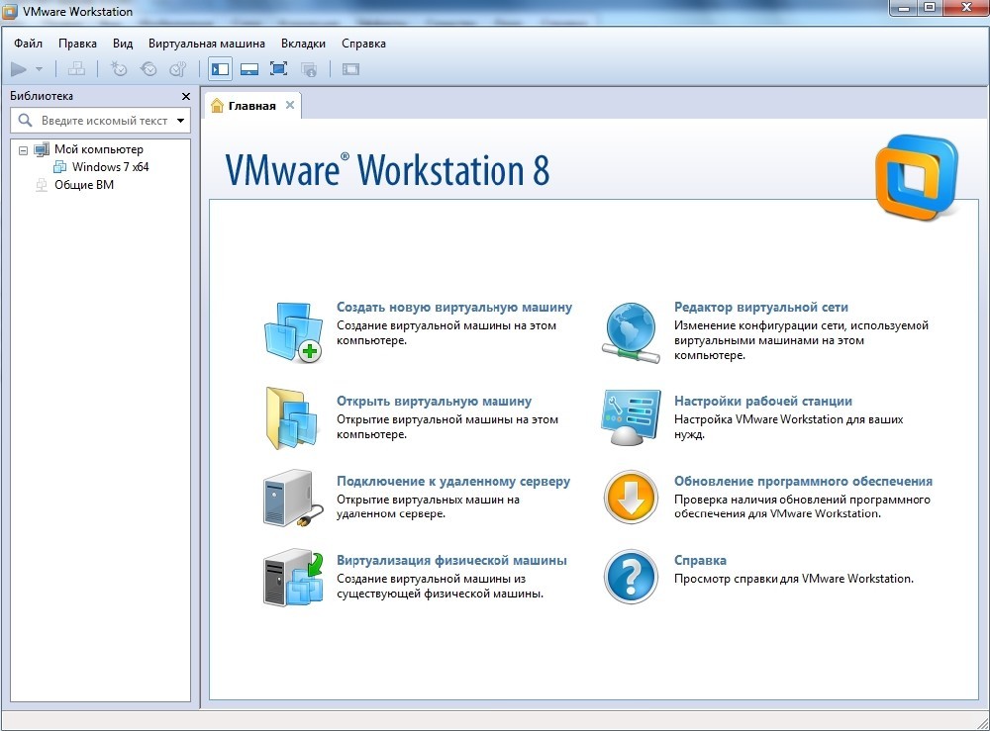This screenshot has width=990, height=731.
Task: Click the open virtual machine folder icon
Action: [x=292, y=418]
